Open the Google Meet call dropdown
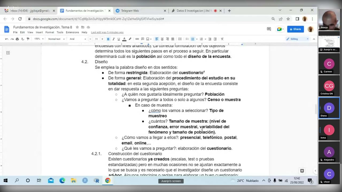 [x=280, y=29]
